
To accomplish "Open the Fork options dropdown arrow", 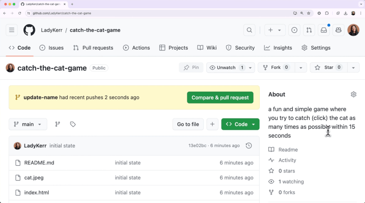I will 301,67.
